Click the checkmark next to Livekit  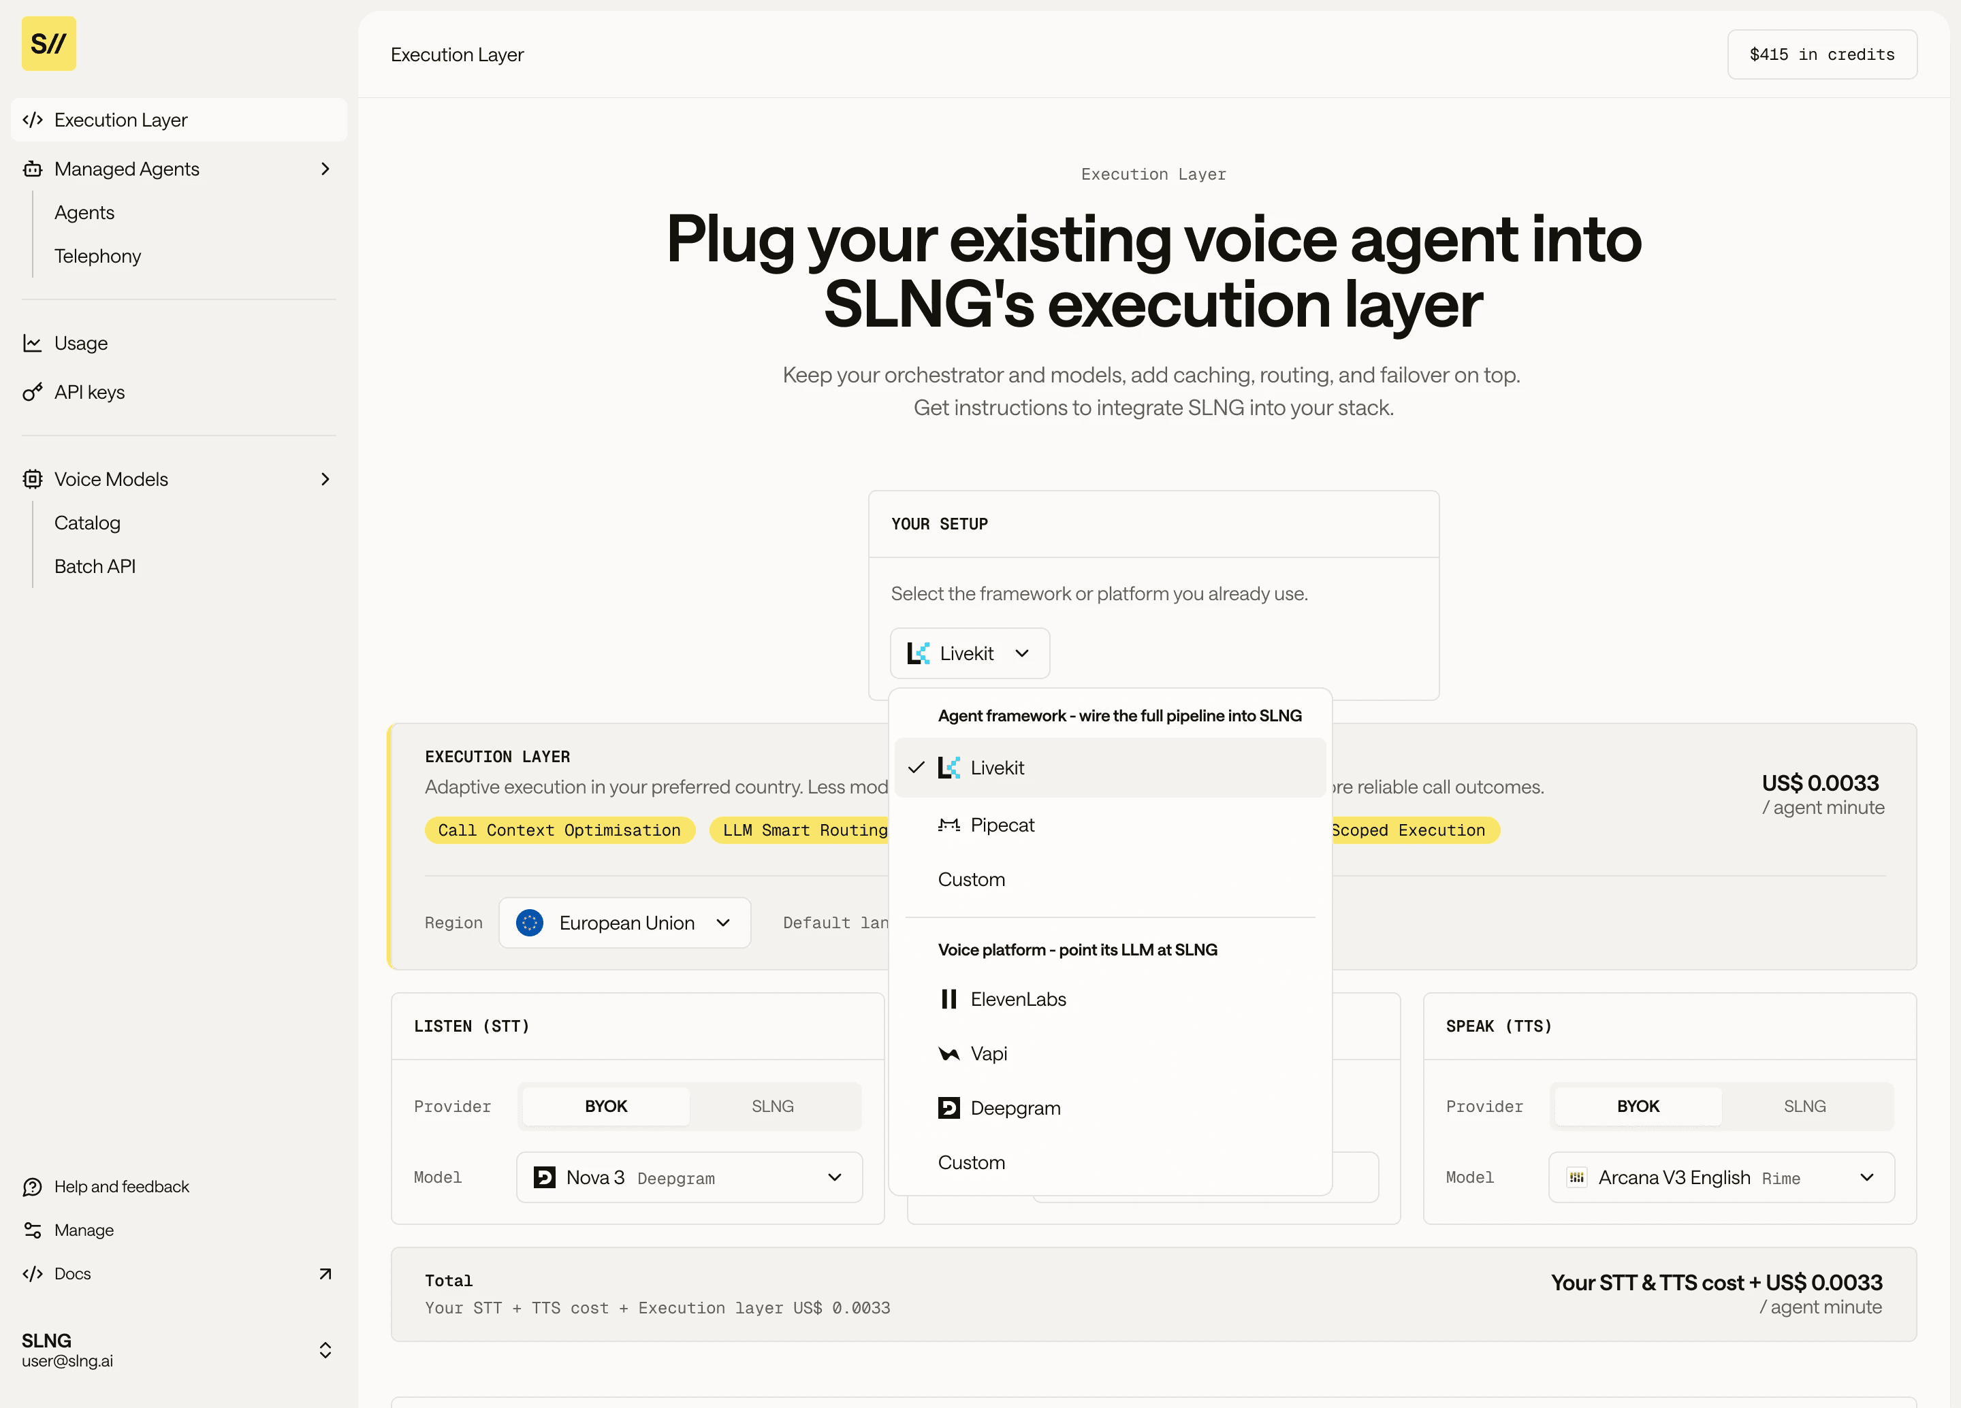916,768
